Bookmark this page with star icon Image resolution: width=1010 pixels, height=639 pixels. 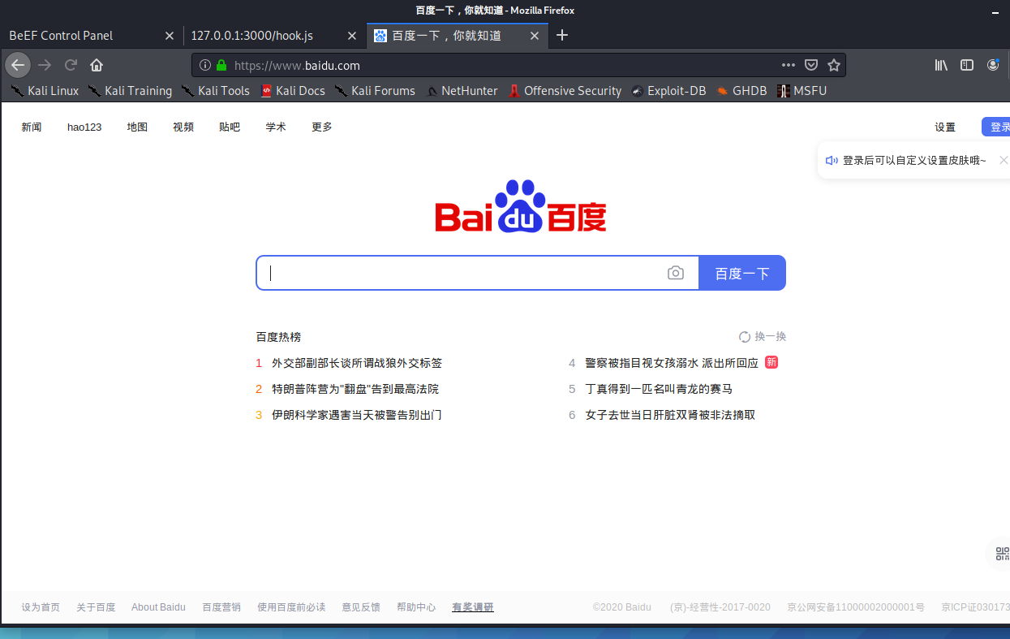tap(833, 65)
